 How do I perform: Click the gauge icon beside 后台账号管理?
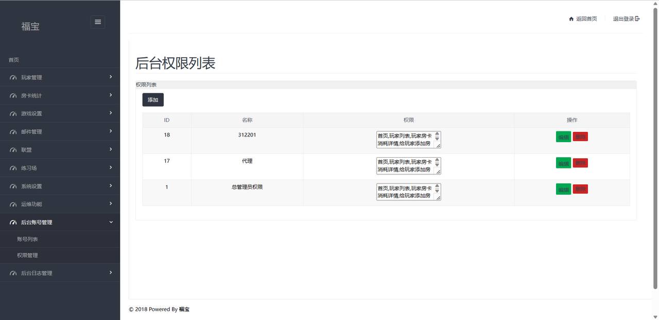tap(13, 223)
